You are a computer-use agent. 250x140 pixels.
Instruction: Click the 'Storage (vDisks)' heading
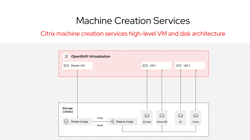tap(68, 110)
